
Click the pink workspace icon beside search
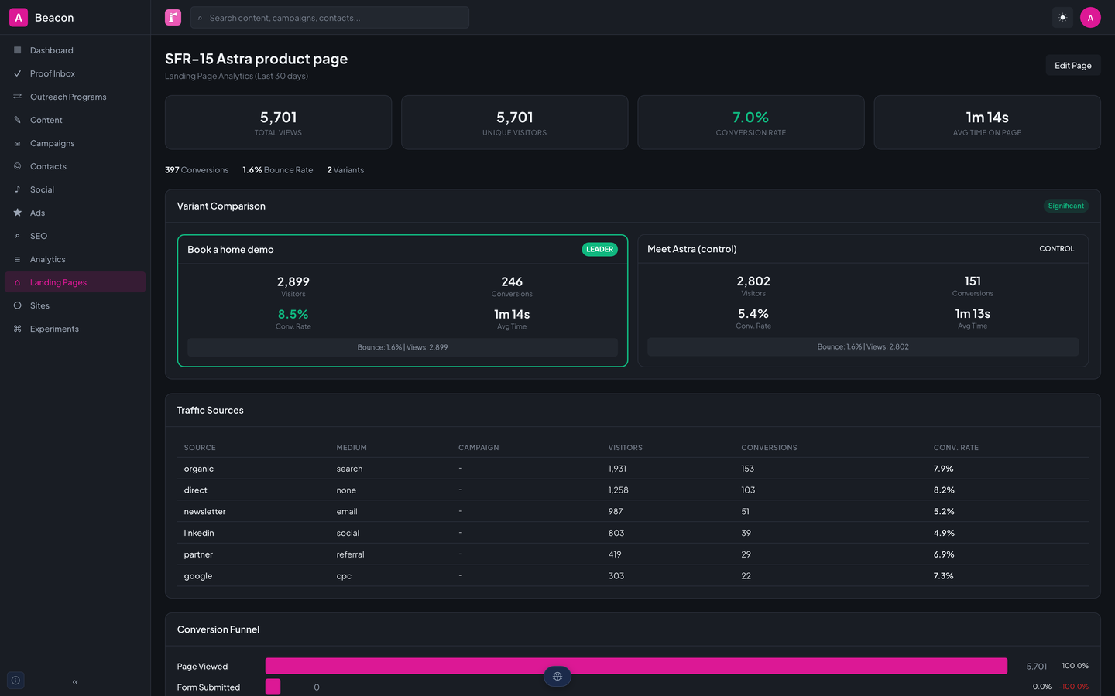[x=173, y=17]
